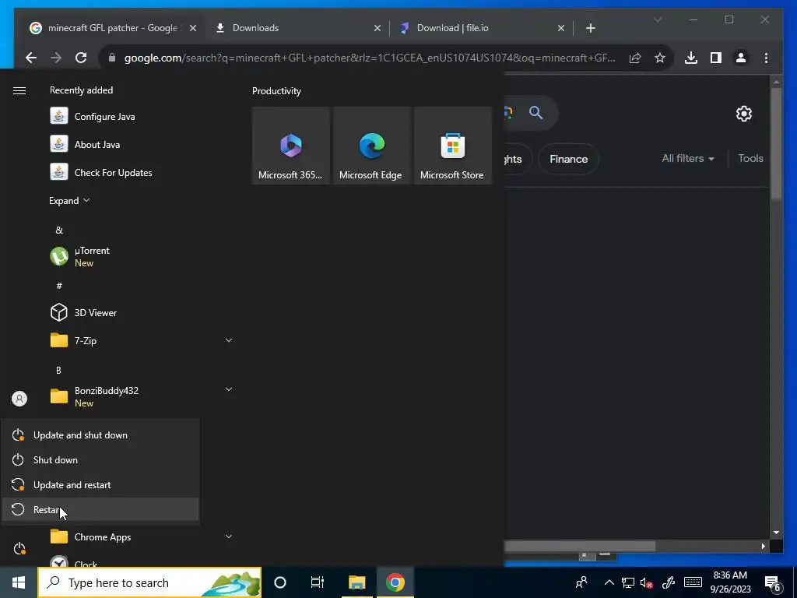Open the Microsoft Edge tile
The width and height of the screenshot is (797, 598).
click(371, 146)
